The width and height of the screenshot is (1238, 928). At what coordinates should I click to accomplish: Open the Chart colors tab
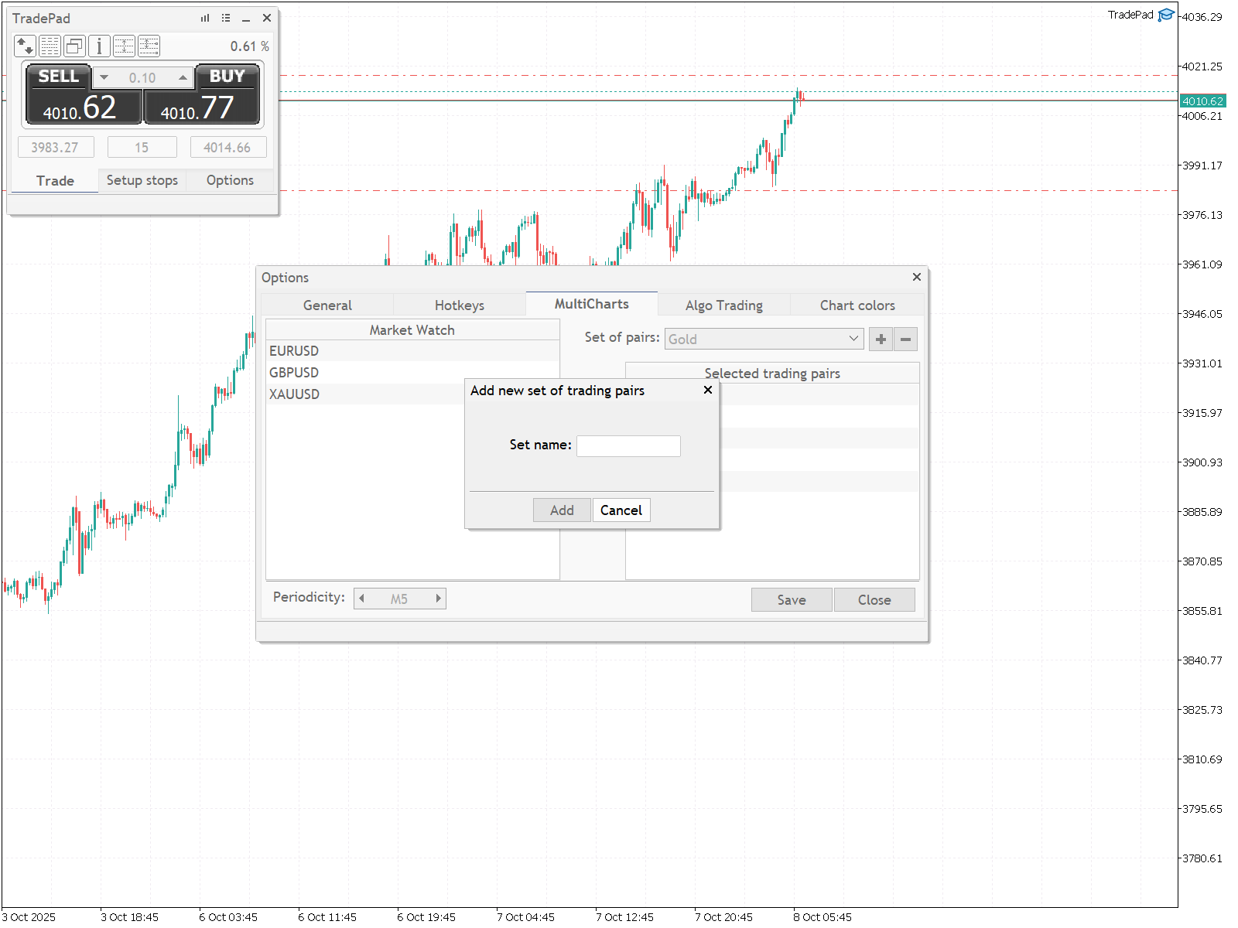(x=857, y=305)
